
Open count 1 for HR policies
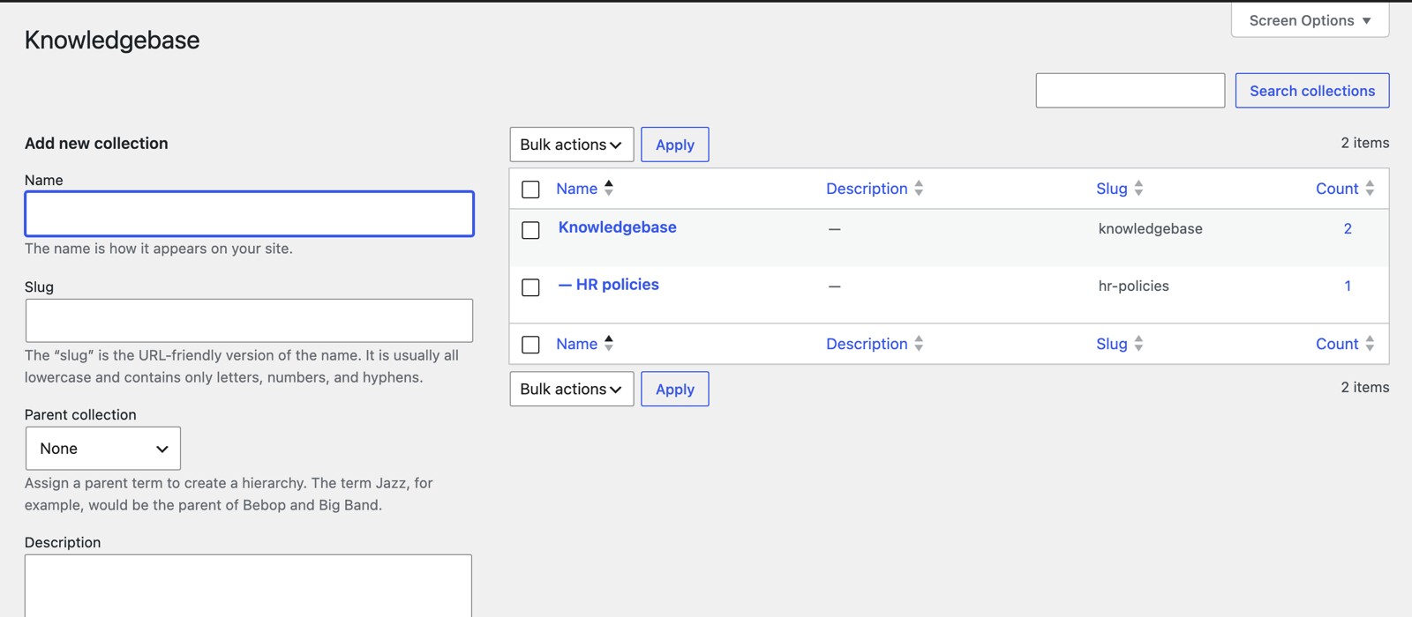1348,286
